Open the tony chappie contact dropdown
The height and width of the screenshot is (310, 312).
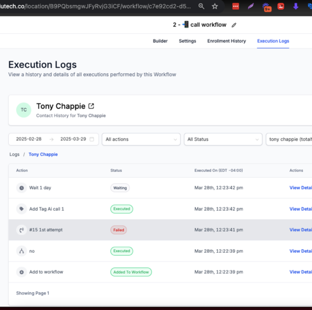[289, 139]
